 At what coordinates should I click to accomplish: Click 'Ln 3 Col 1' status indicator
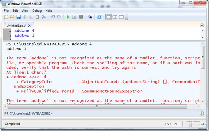click(172, 124)
